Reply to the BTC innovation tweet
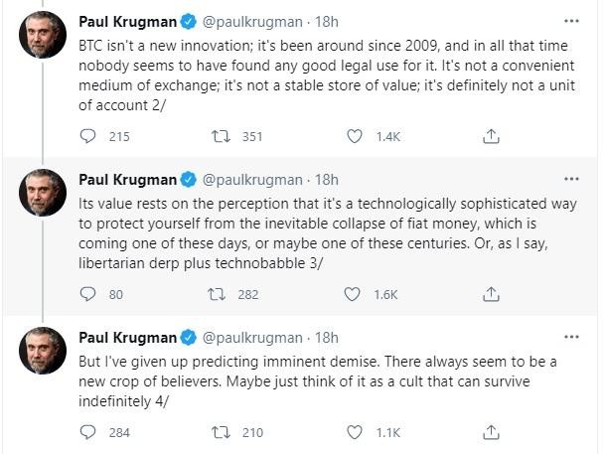This screenshot has height=454, width=604. 87,137
